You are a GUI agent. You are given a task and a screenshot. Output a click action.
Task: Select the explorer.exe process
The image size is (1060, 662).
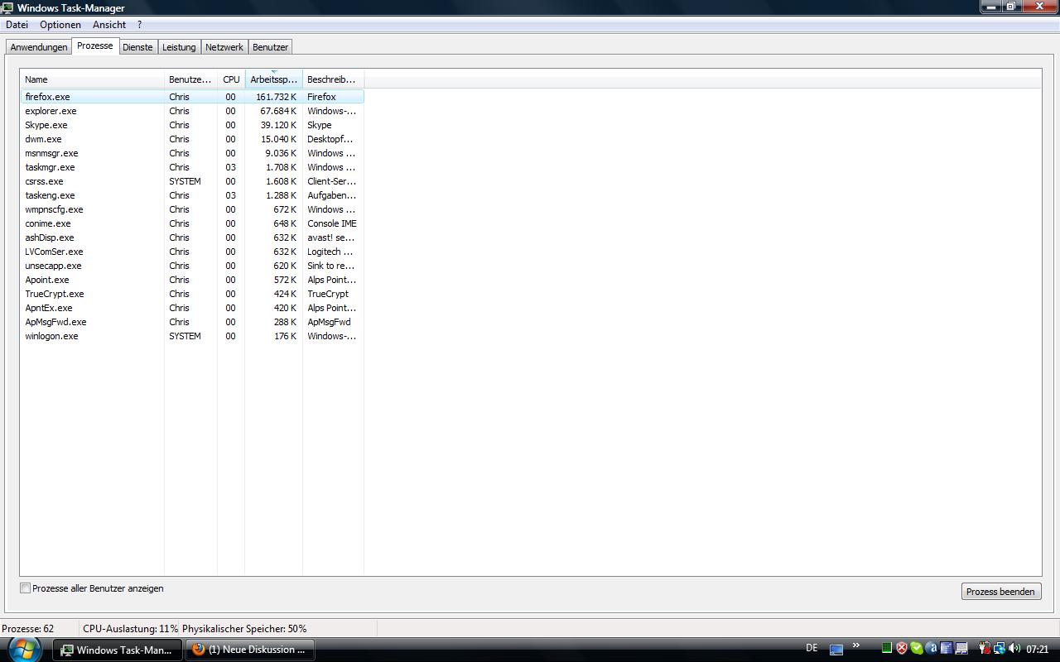[192, 111]
